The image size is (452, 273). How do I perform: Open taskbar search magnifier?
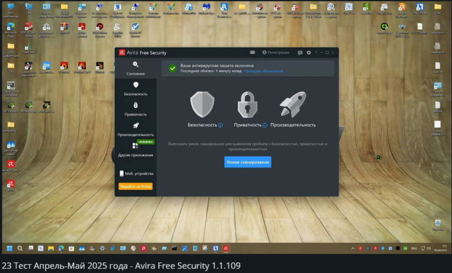click(20, 248)
